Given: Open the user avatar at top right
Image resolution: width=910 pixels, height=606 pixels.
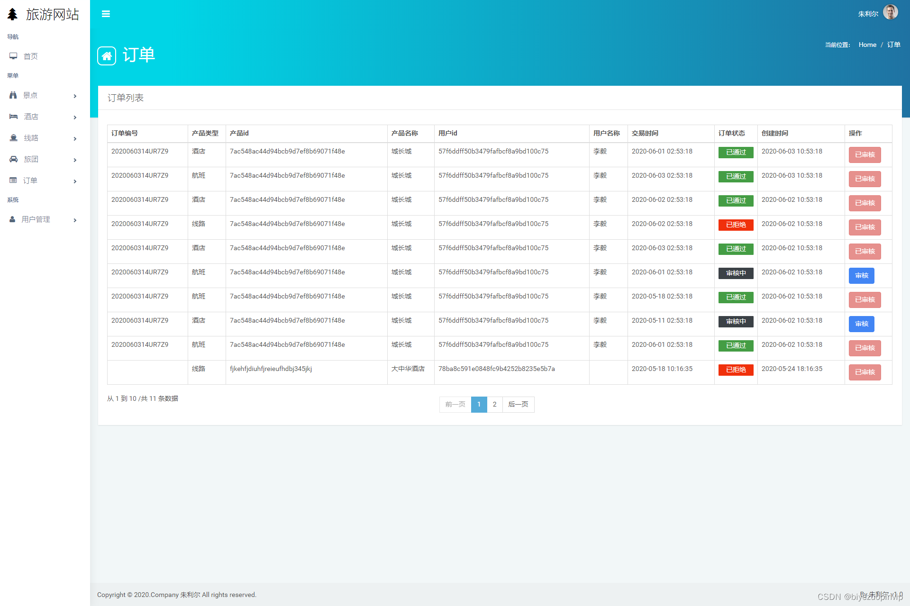Looking at the screenshot, I should [x=890, y=13].
